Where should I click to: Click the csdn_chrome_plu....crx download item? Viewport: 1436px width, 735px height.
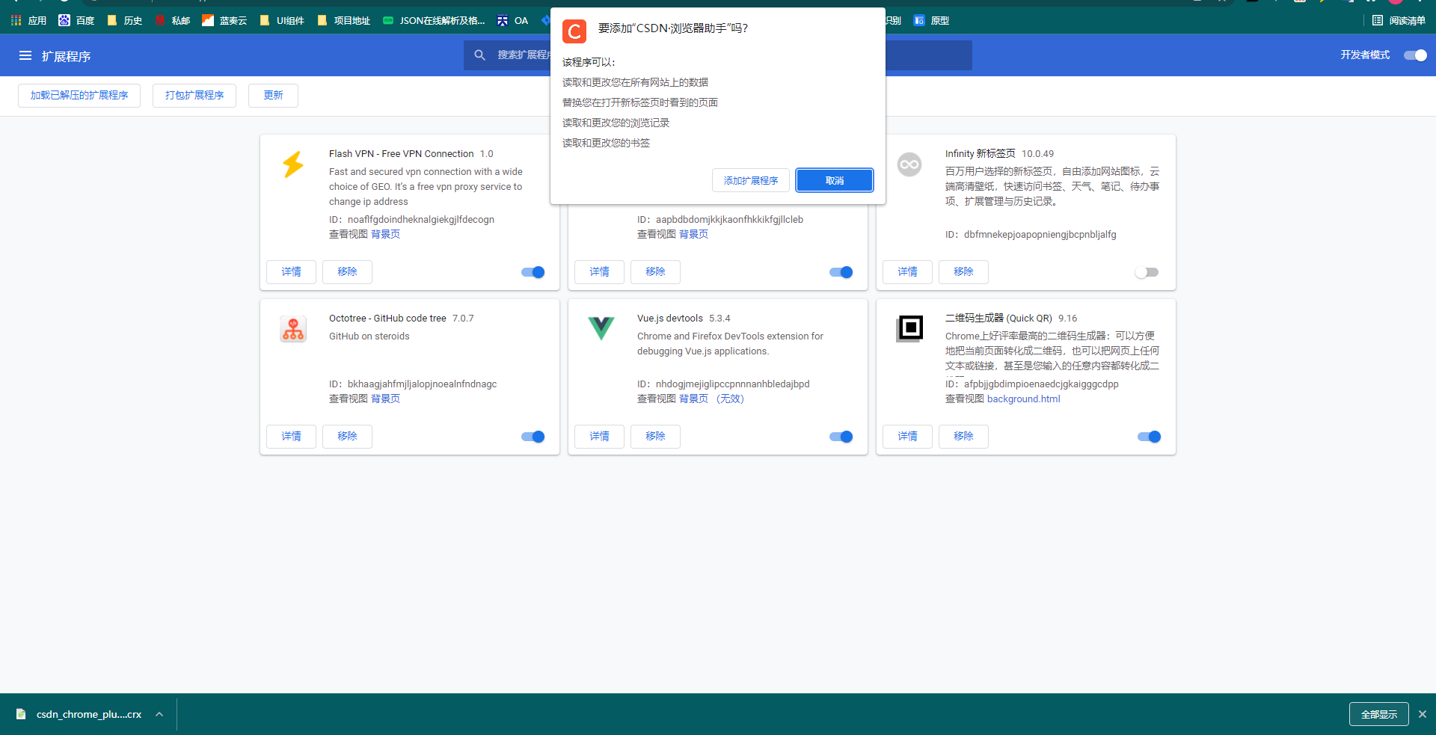point(89,714)
